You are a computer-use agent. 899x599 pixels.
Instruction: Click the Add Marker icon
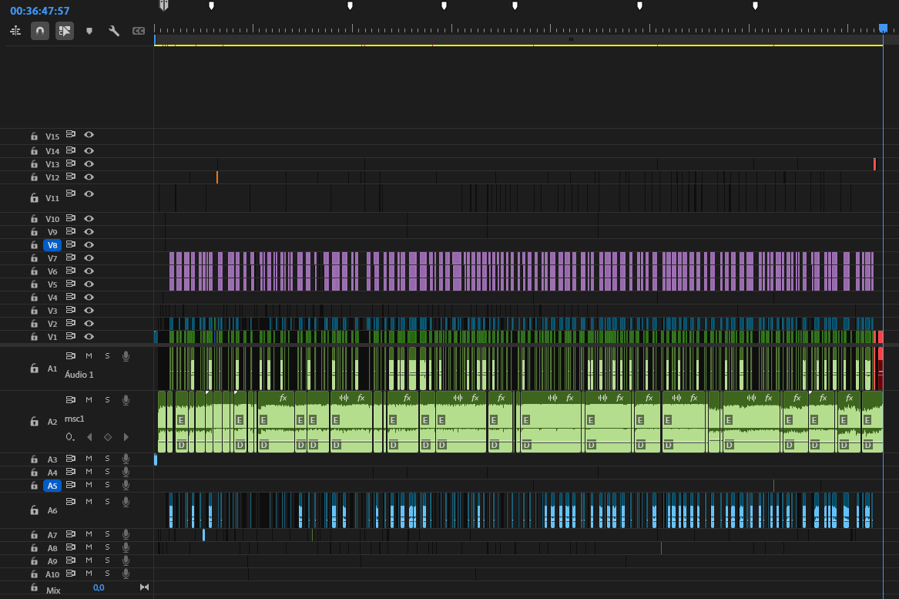(x=89, y=31)
